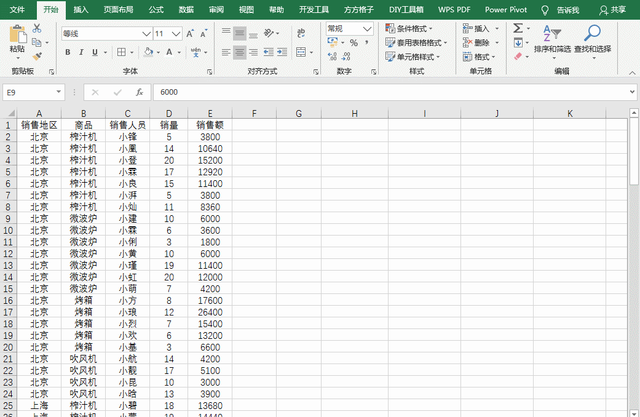This screenshot has width=640, height=417.
Task: Apply cell borders icon
Action: tap(121, 52)
